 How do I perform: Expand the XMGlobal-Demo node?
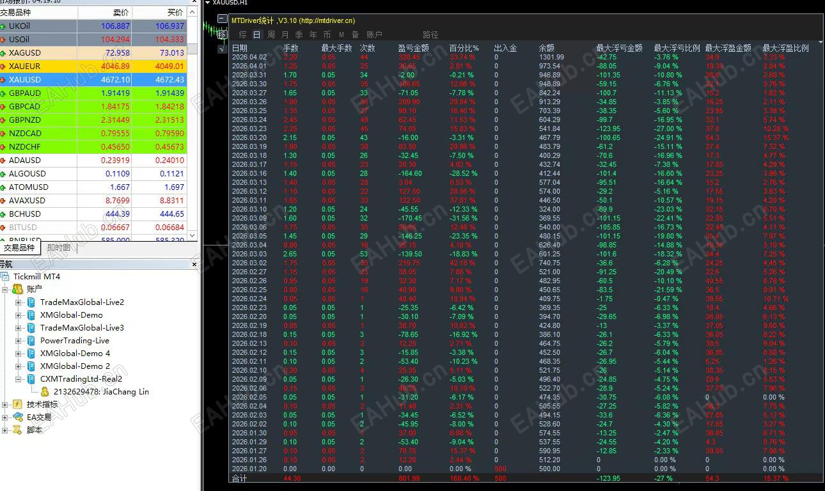(x=19, y=315)
